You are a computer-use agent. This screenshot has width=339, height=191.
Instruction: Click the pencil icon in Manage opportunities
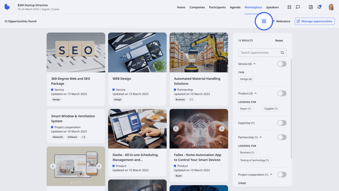click(x=299, y=21)
